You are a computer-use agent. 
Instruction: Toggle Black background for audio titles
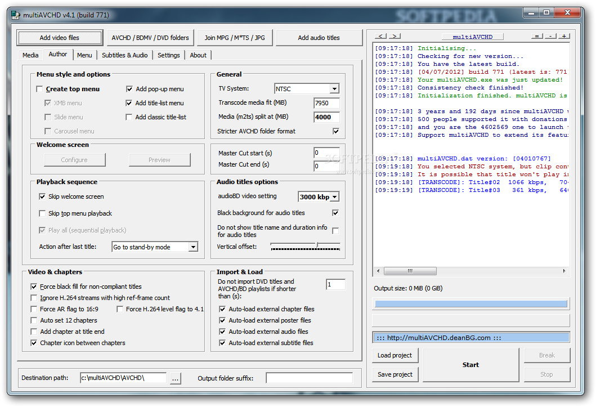tap(335, 213)
